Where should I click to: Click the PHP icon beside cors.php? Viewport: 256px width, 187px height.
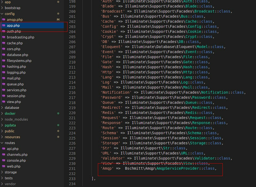tap(4, 49)
